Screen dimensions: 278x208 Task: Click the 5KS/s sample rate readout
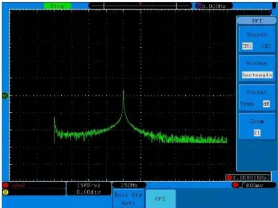click(x=89, y=185)
